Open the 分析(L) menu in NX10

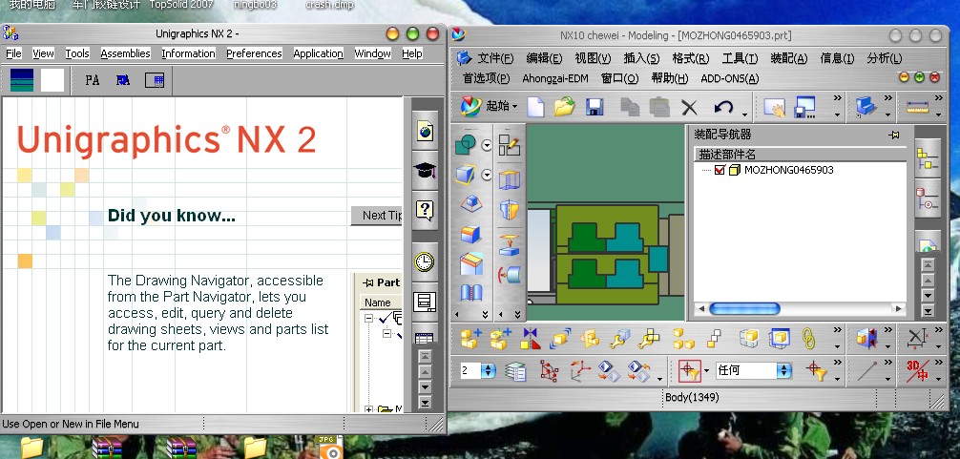(885, 59)
